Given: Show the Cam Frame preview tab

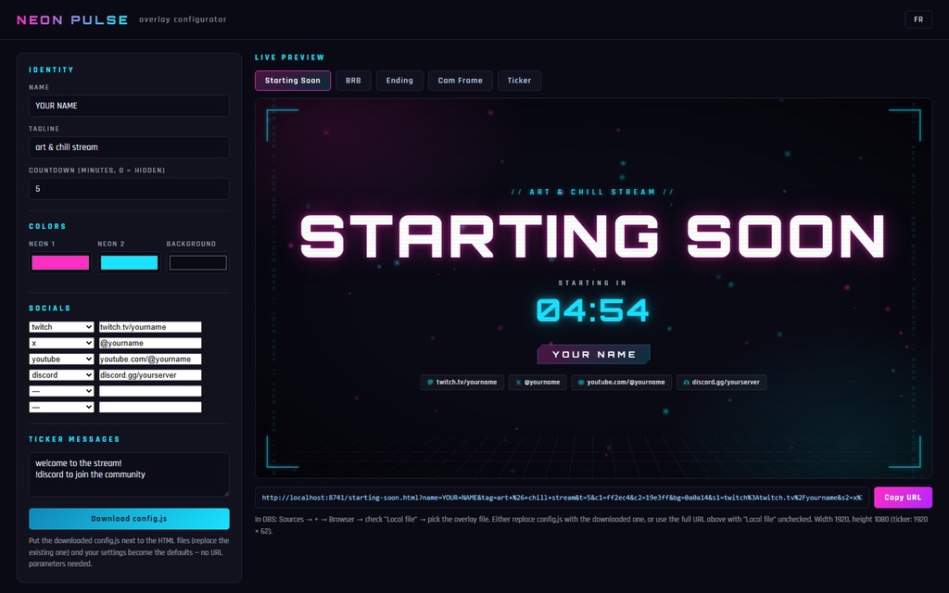Looking at the screenshot, I should coord(460,81).
